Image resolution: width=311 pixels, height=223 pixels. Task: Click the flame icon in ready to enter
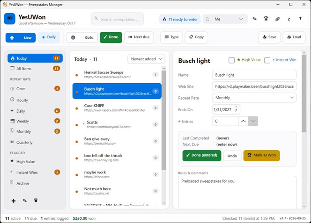tap(164, 19)
